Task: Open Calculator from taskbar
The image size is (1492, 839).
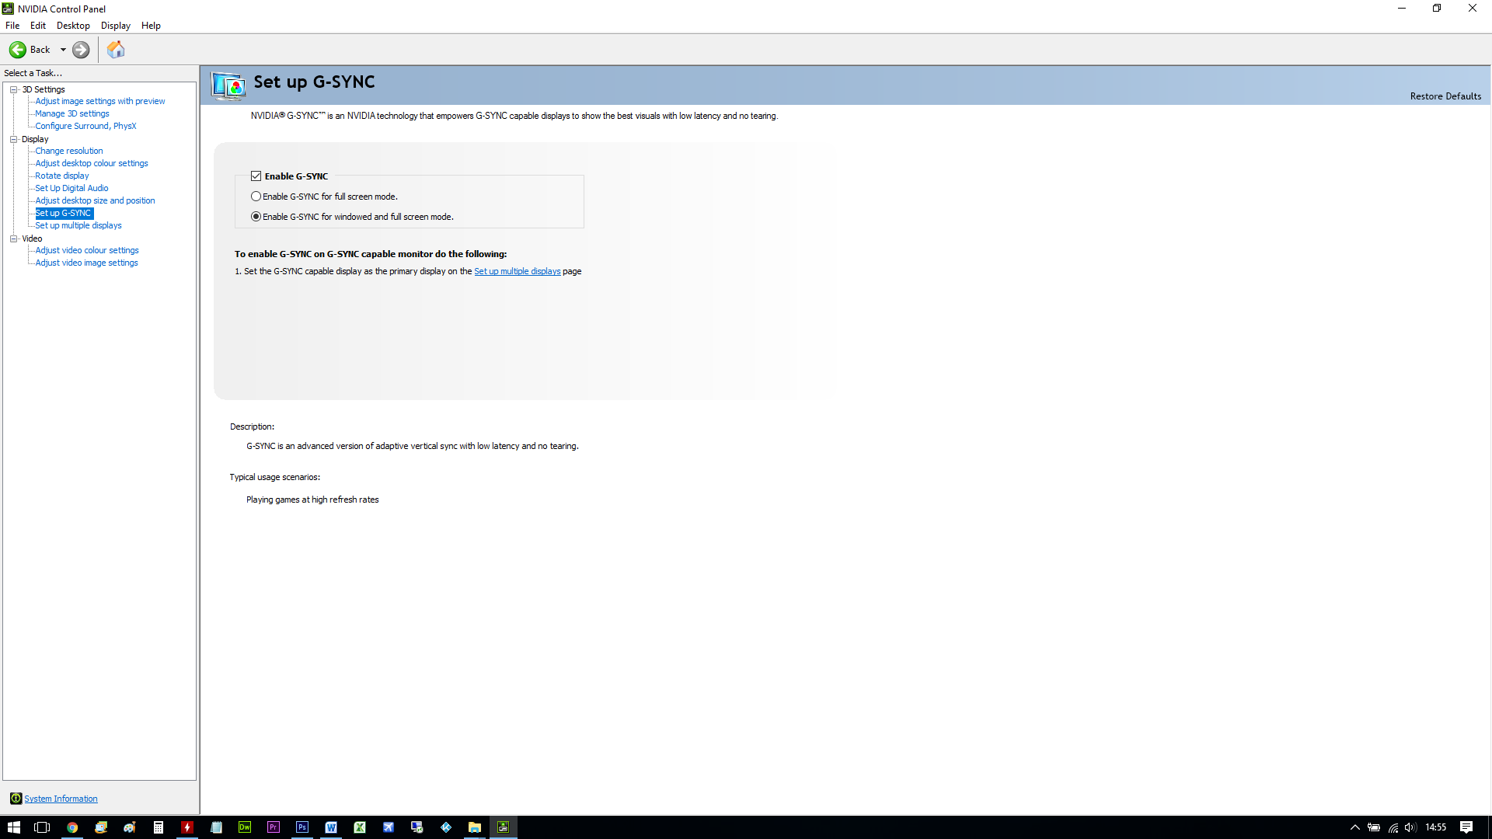Action: 159,827
